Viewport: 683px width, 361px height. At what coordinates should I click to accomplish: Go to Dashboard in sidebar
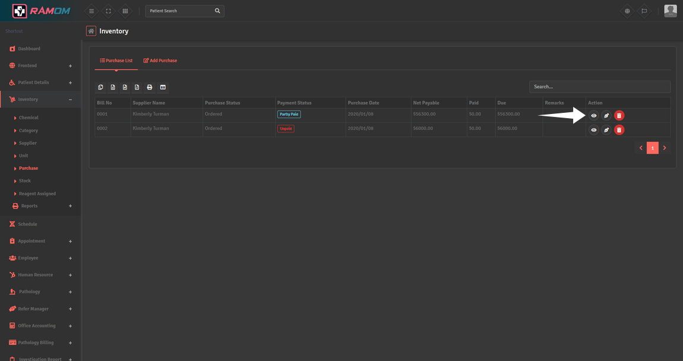pyautogui.click(x=29, y=49)
